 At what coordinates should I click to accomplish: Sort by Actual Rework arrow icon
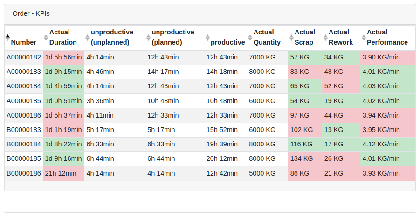point(325,37)
